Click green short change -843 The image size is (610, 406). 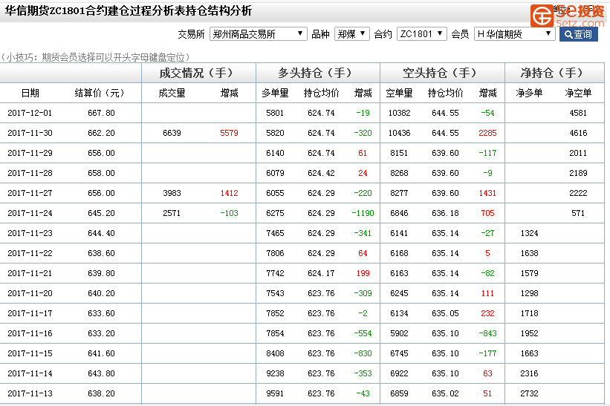[x=487, y=333]
